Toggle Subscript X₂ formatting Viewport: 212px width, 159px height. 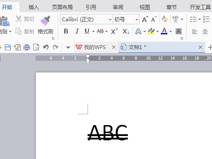click(x=126, y=31)
